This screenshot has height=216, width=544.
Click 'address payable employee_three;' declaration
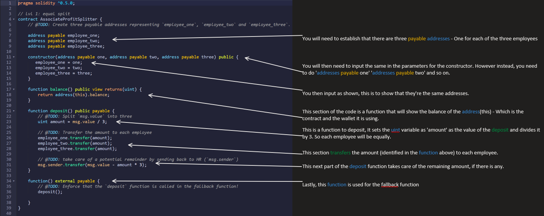(x=66, y=46)
